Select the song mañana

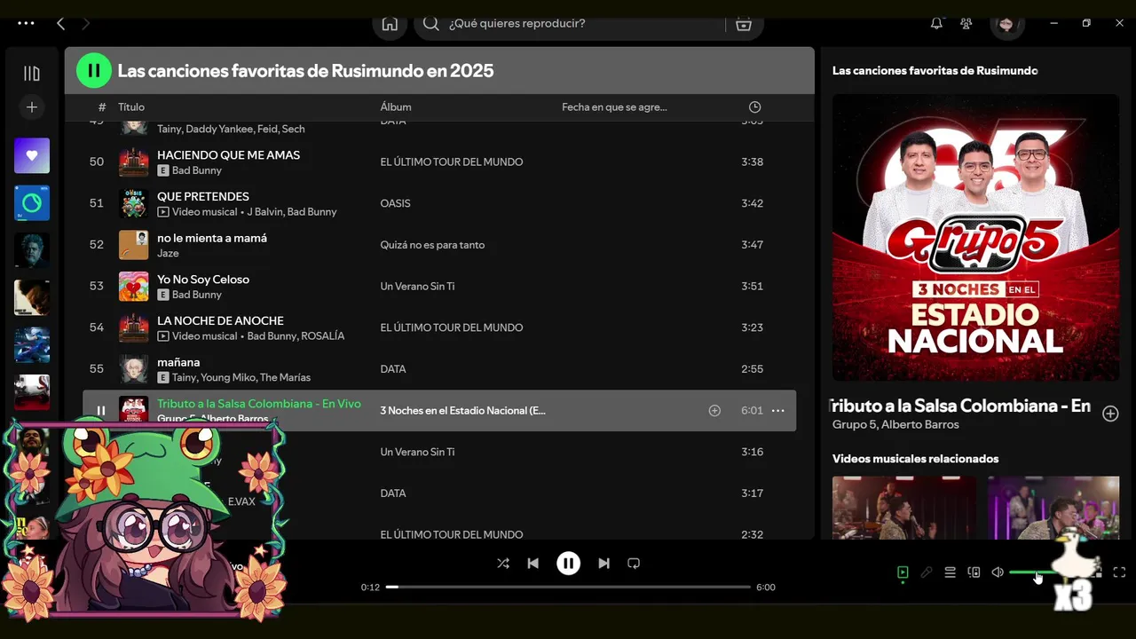178,362
